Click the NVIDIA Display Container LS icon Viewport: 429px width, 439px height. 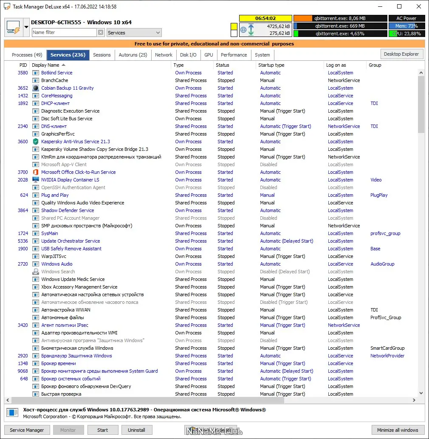tap(36, 180)
